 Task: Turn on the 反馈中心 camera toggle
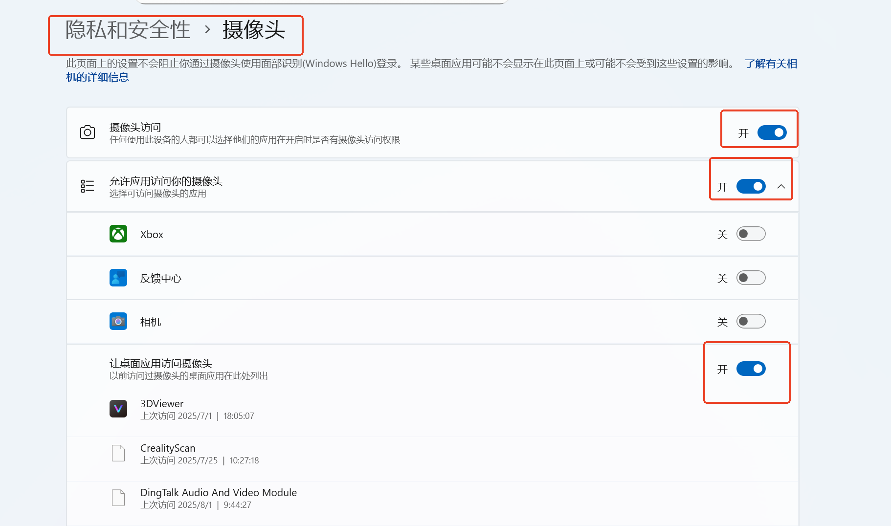[751, 278]
